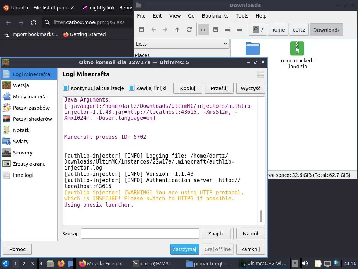Image resolution: width=358 pixels, height=269 pixels.
Task: Open the Go menu in Downloads window
Action: tap(191, 16)
